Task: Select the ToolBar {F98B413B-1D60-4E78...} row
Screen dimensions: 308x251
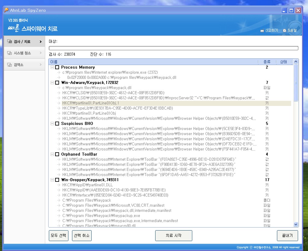Action: click(x=176, y=165)
